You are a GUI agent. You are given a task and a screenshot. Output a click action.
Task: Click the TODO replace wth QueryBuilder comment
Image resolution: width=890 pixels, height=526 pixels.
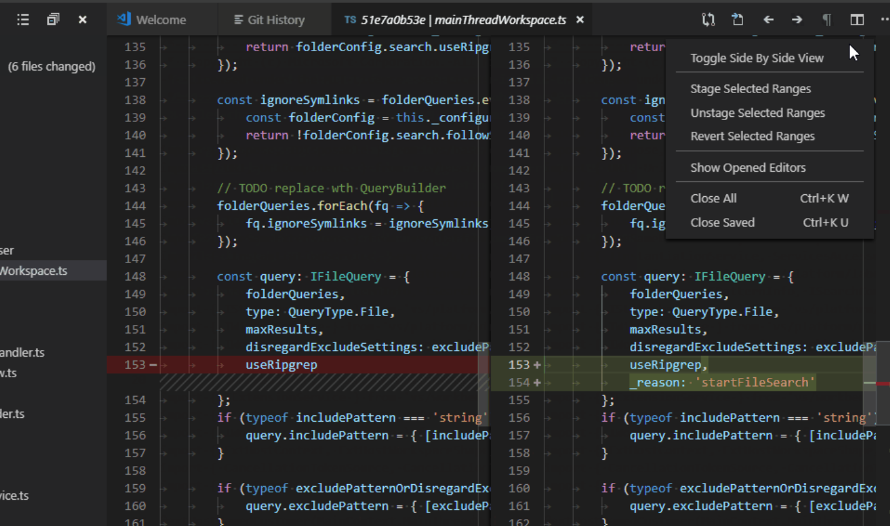(331, 188)
